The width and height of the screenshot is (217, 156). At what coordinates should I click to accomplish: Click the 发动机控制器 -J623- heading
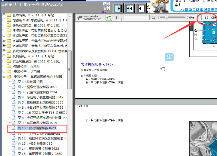point(97,64)
